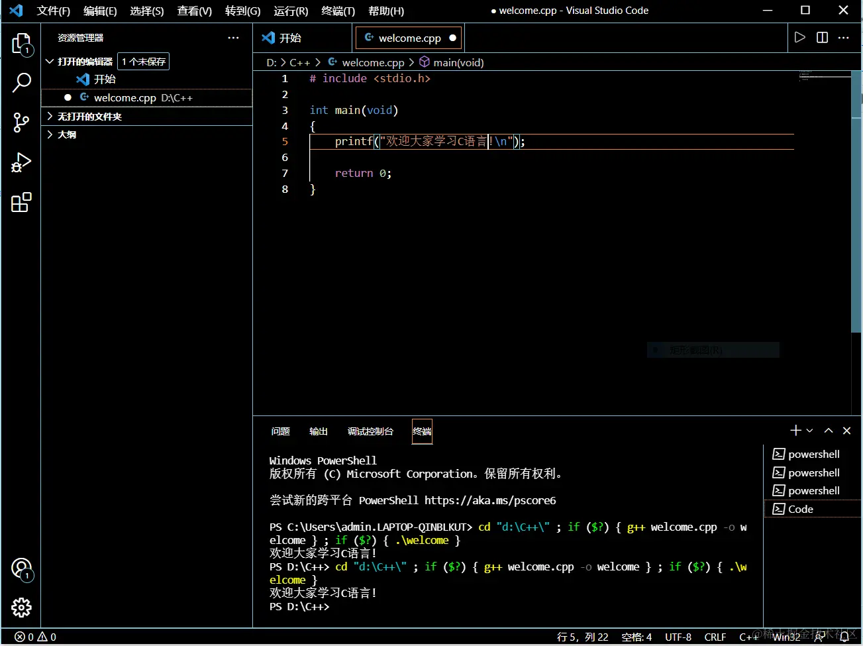
Task: Add a new terminal with plus icon
Action: click(795, 431)
